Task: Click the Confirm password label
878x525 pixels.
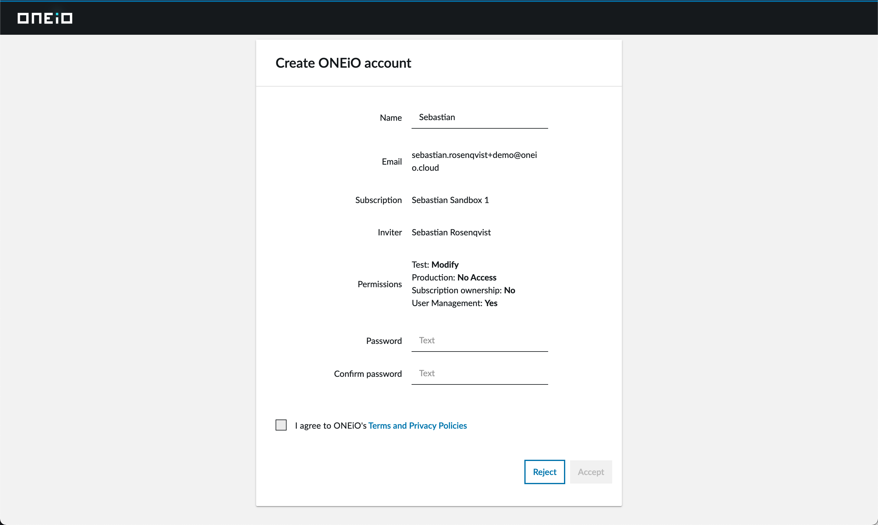Action: coord(368,374)
